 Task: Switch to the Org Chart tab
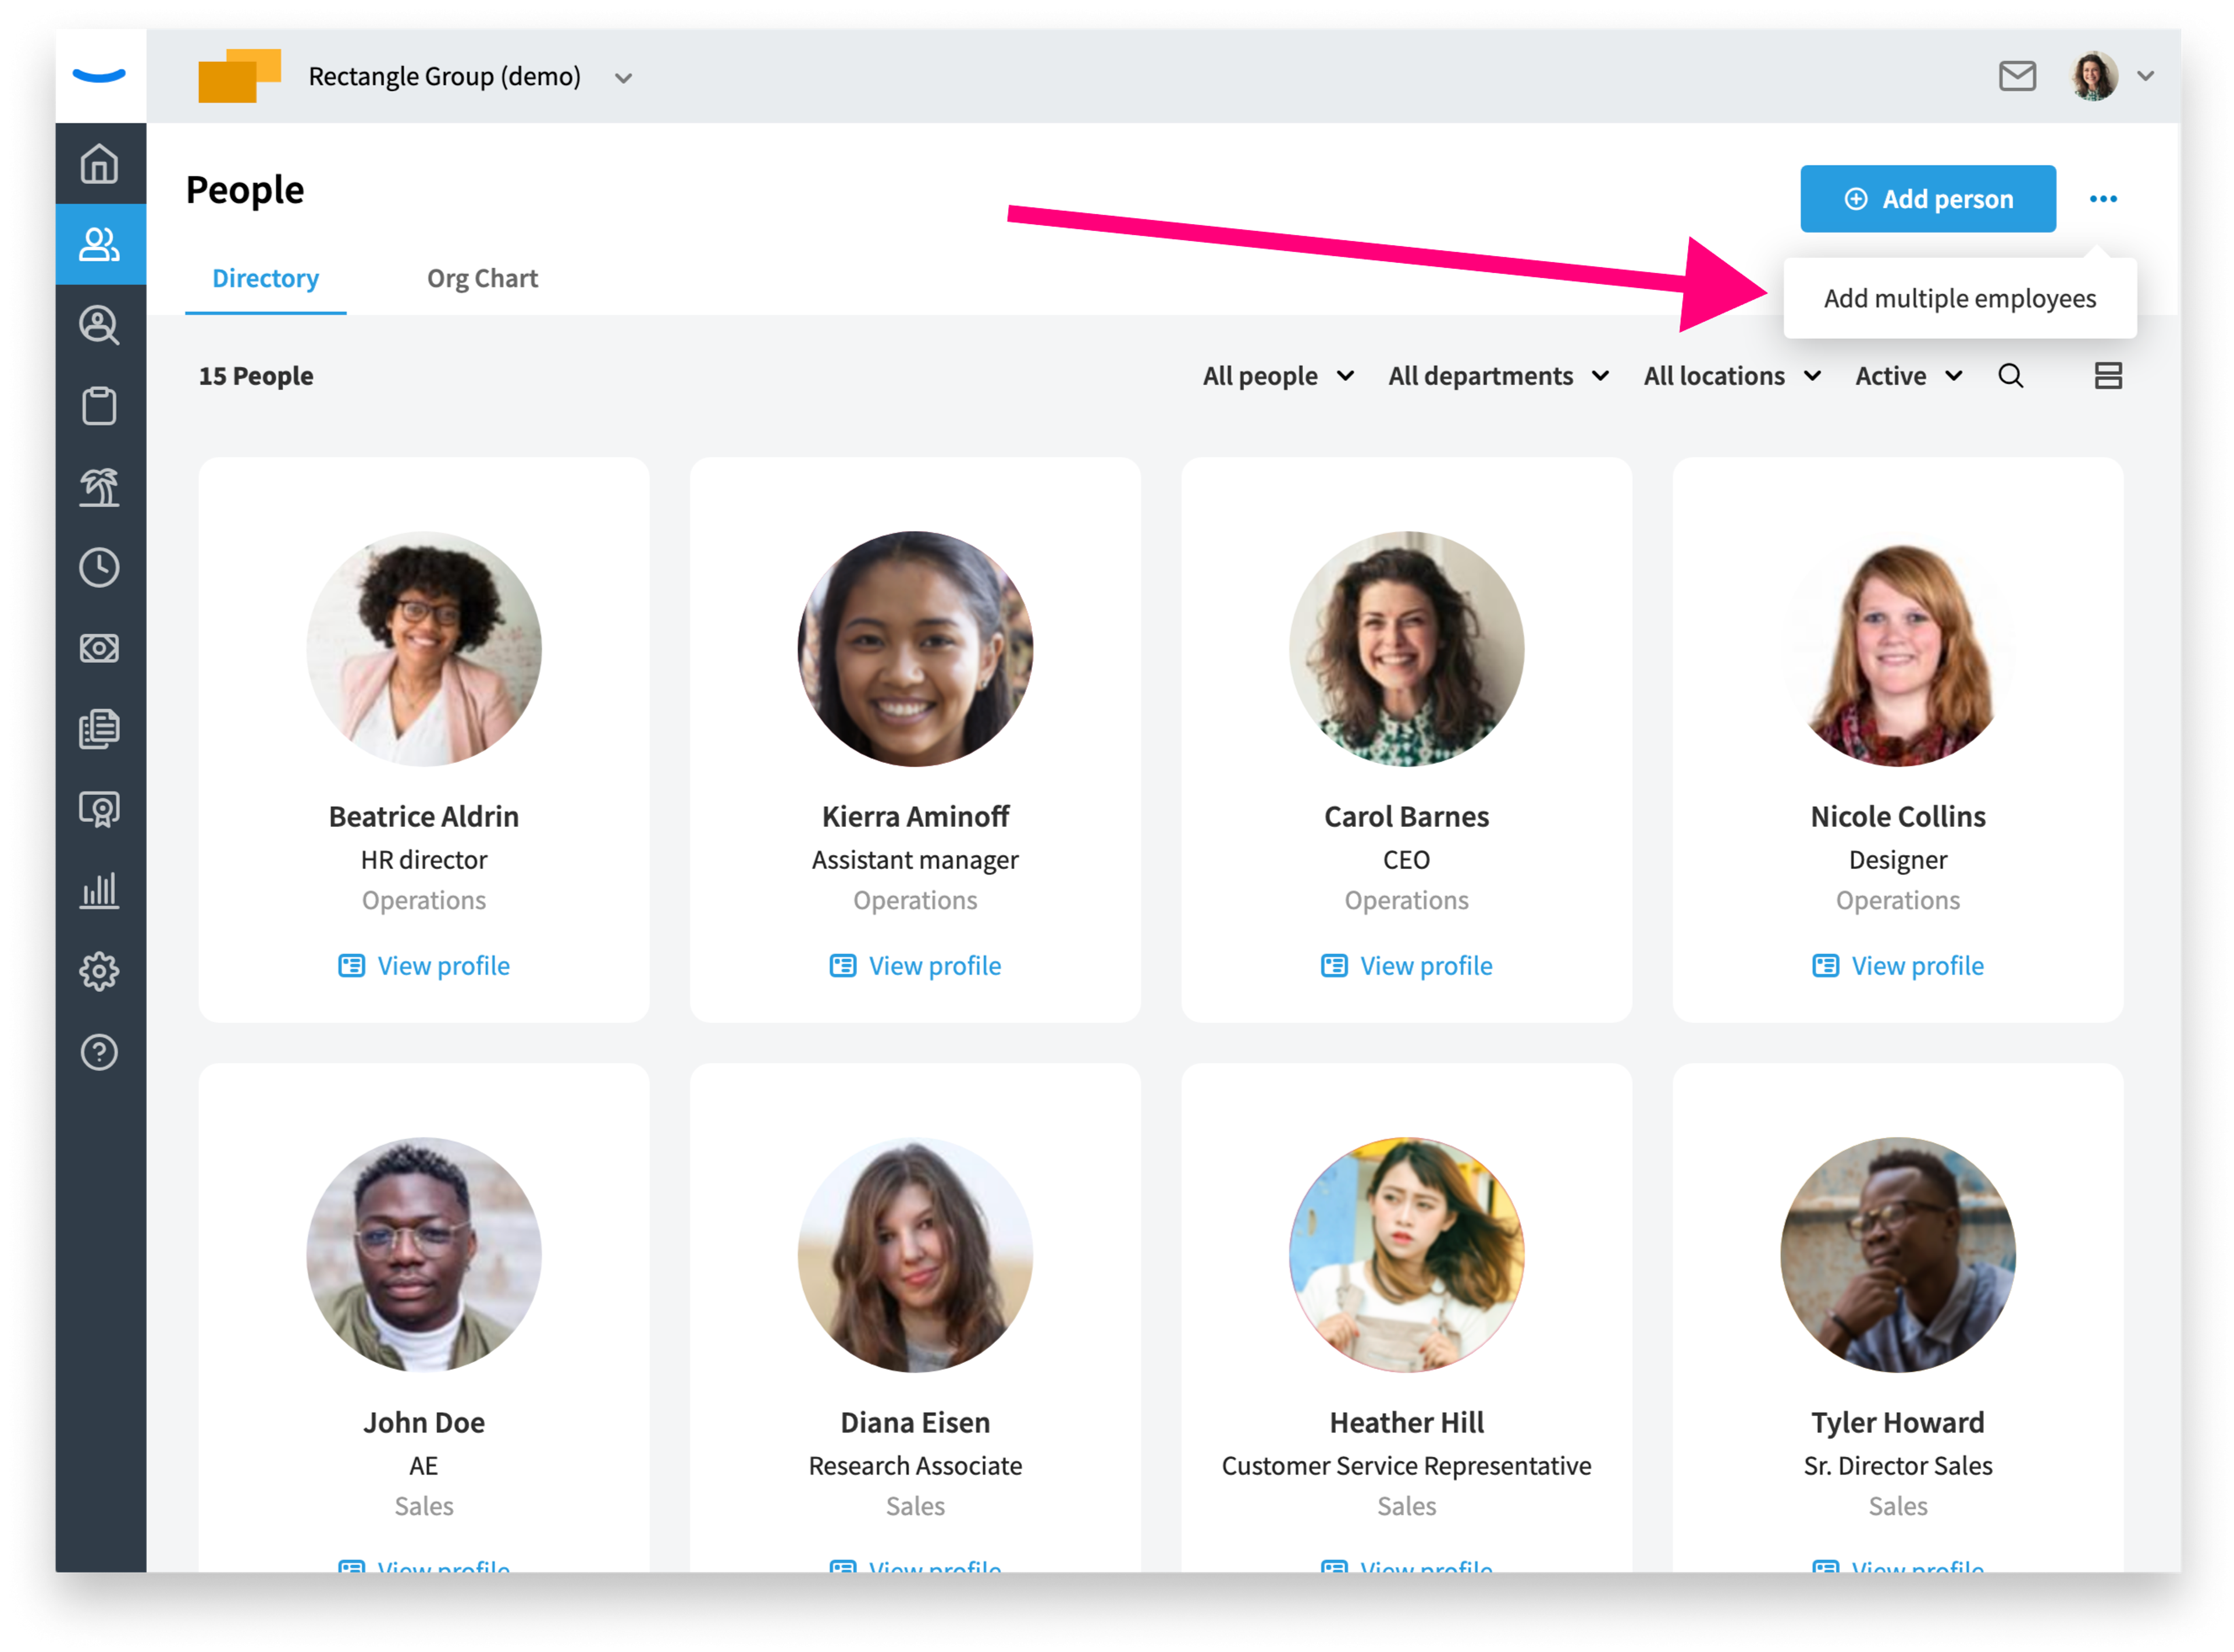[482, 278]
